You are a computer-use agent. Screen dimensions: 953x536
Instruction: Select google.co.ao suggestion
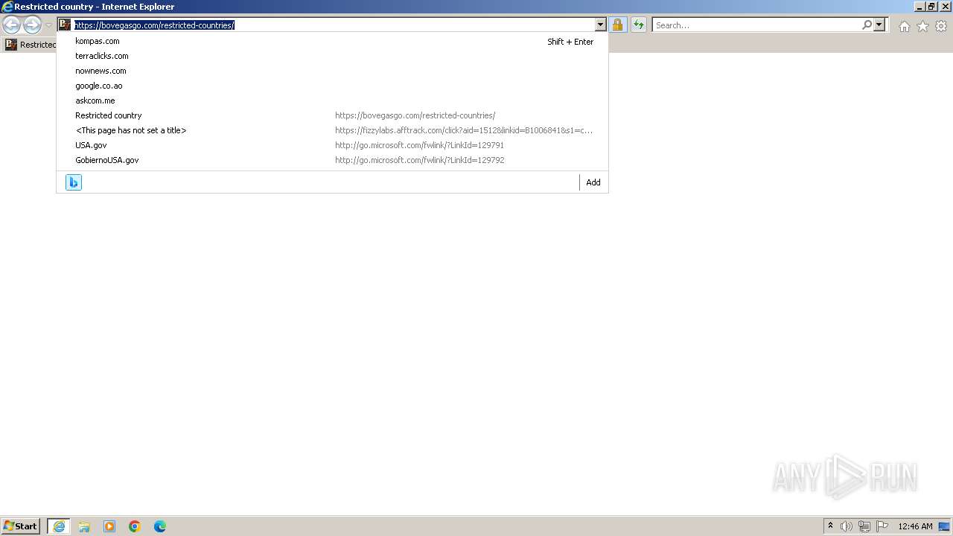pyautogui.click(x=332, y=86)
